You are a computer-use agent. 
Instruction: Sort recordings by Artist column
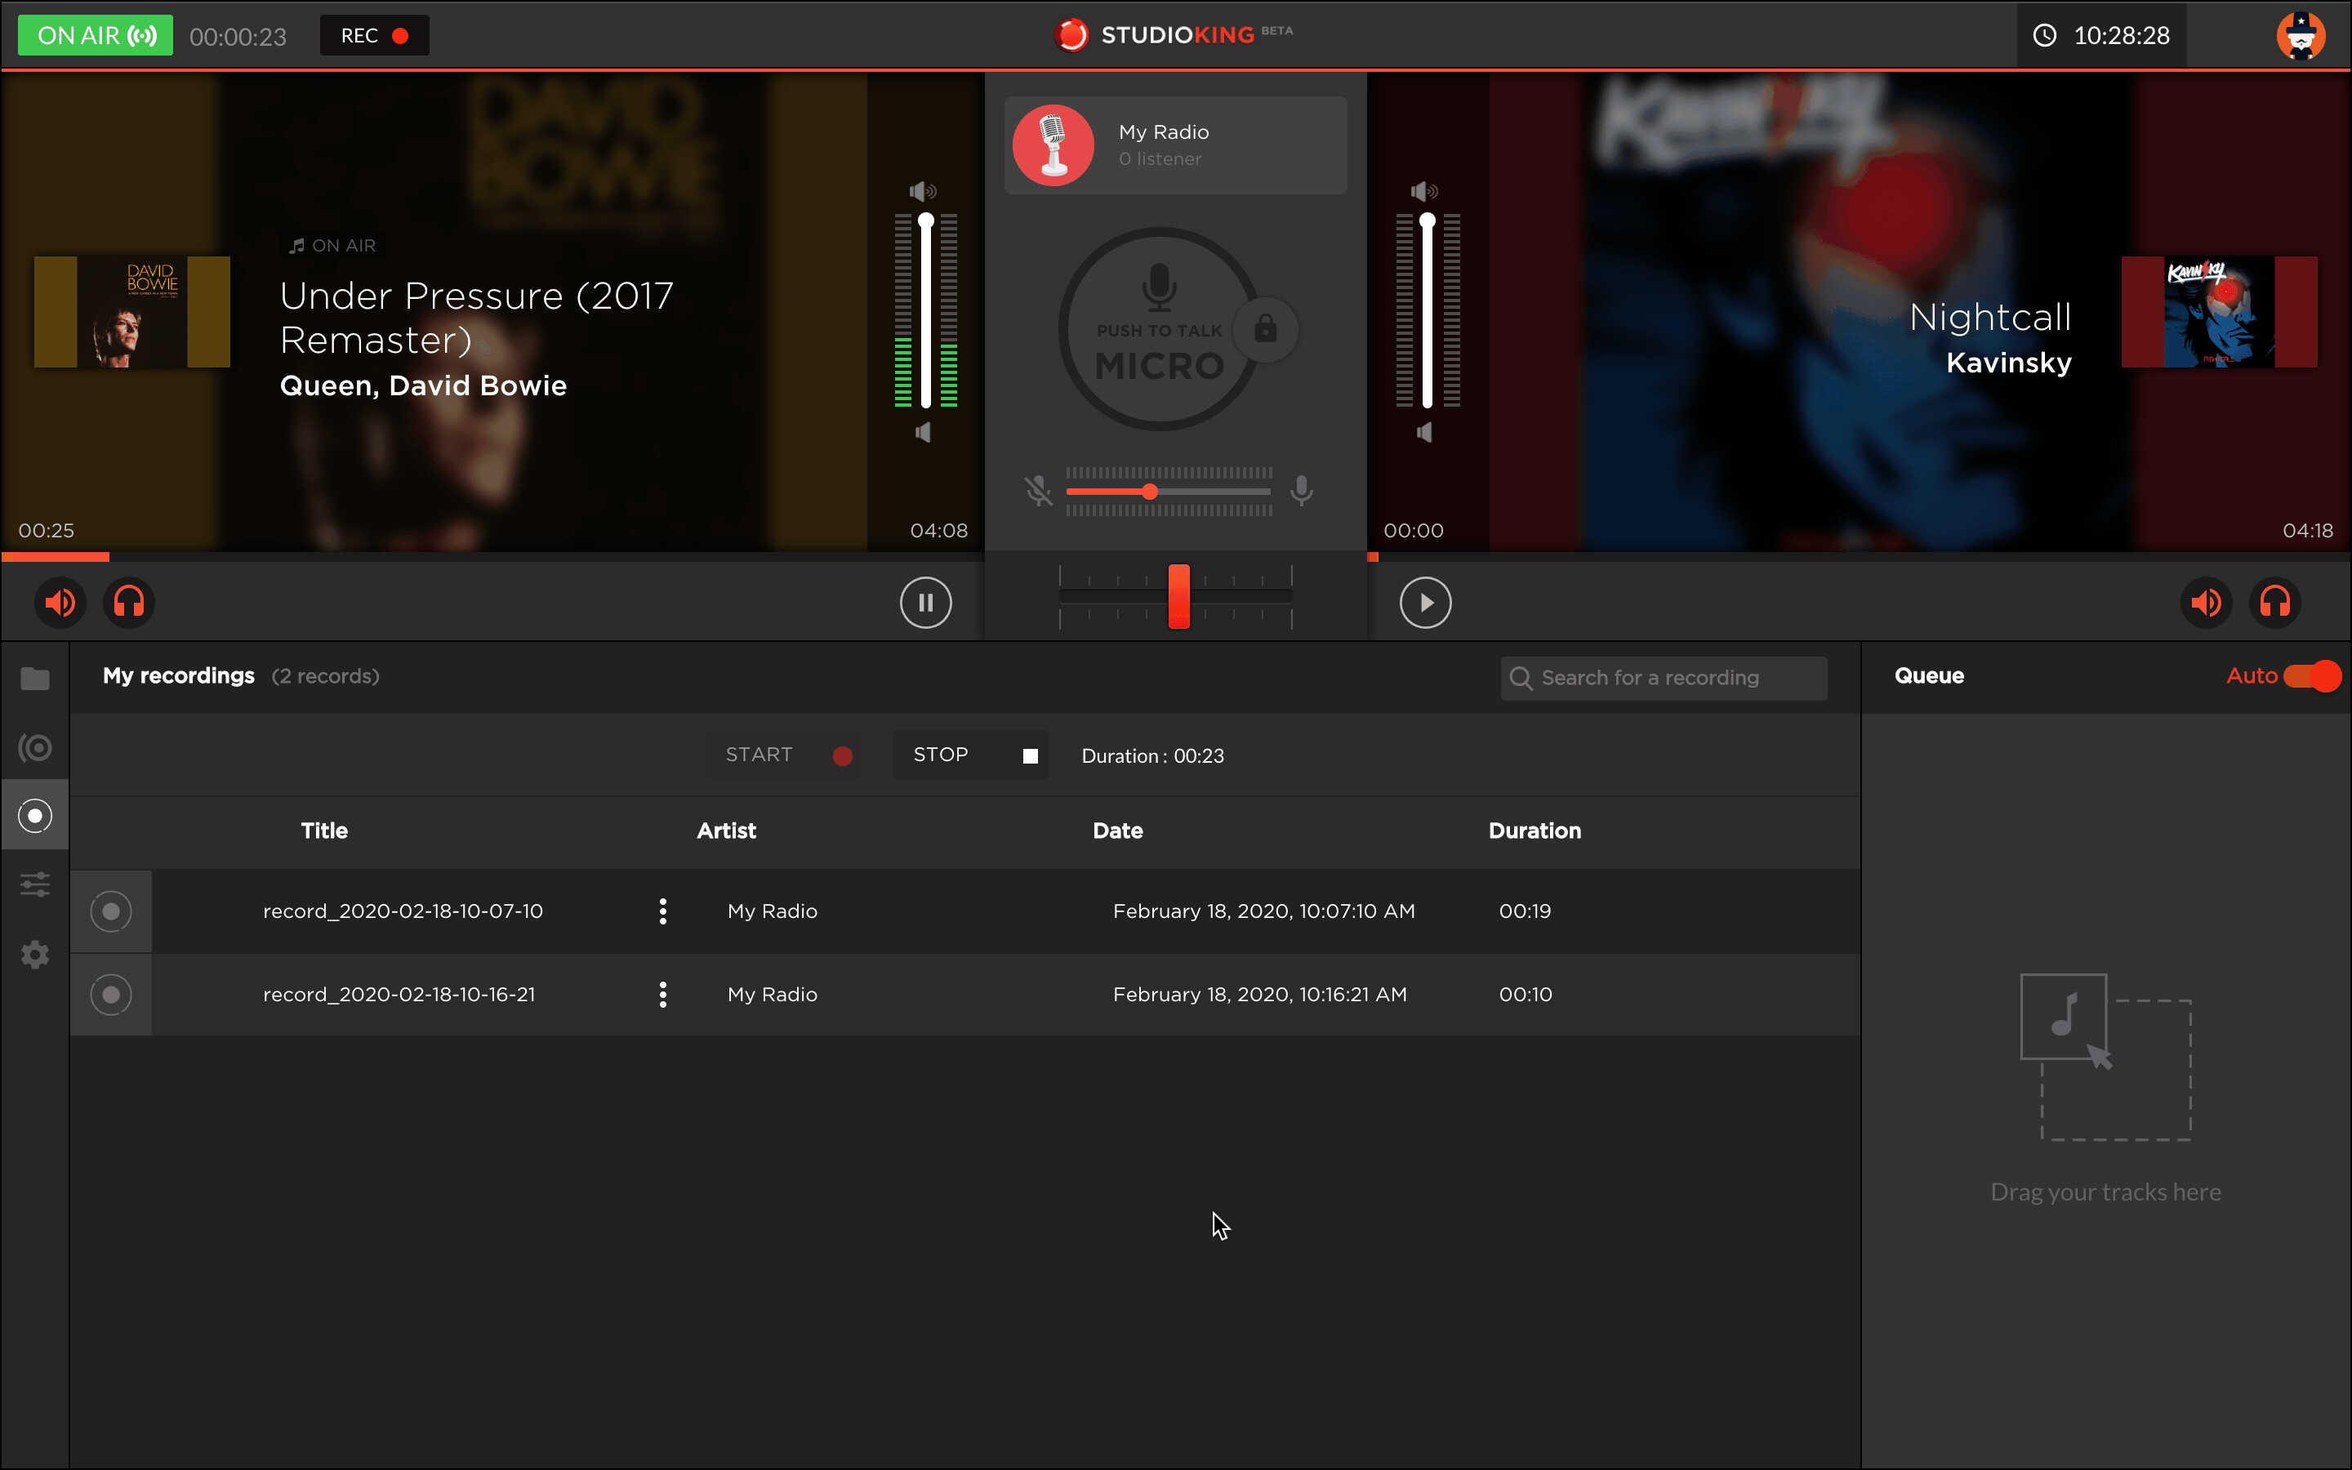click(726, 831)
